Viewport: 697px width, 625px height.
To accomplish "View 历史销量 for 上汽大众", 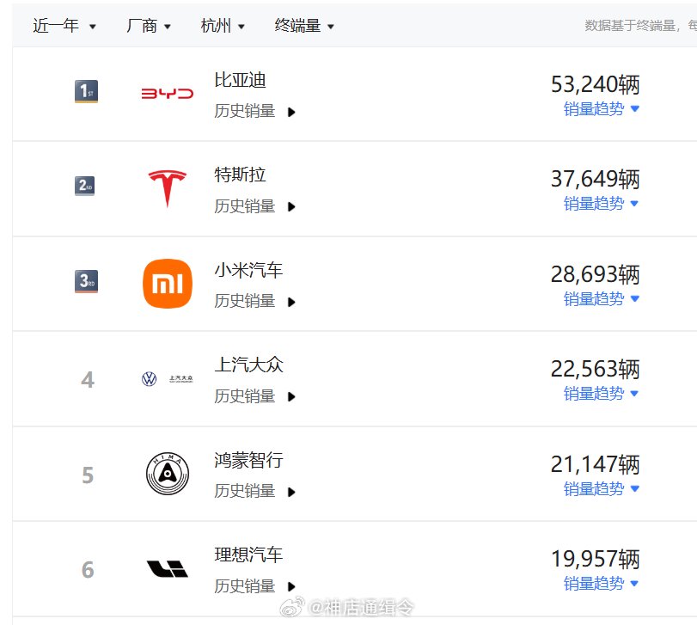I will [x=254, y=396].
